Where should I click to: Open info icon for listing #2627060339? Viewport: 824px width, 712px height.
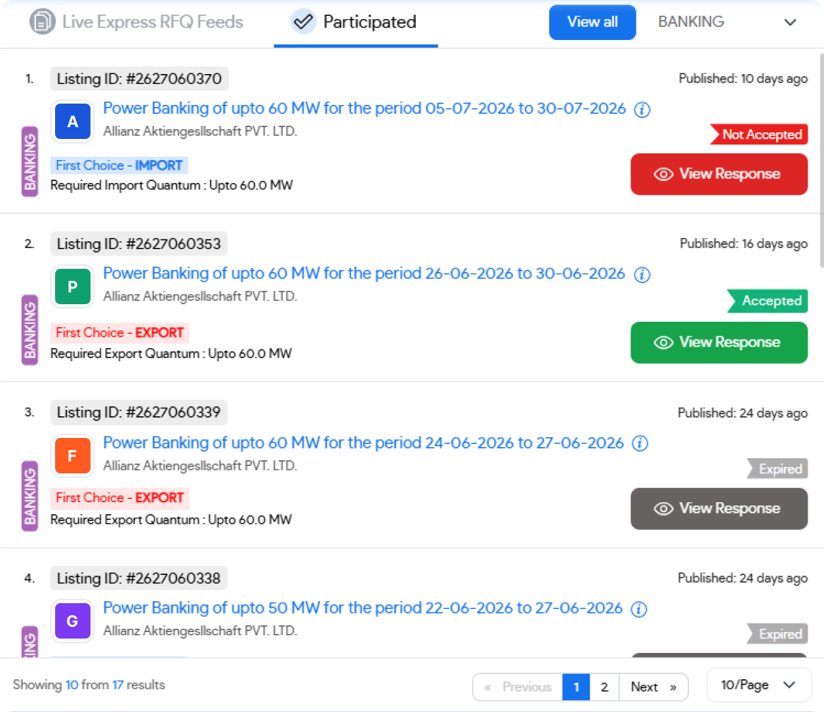pos(640,444)
